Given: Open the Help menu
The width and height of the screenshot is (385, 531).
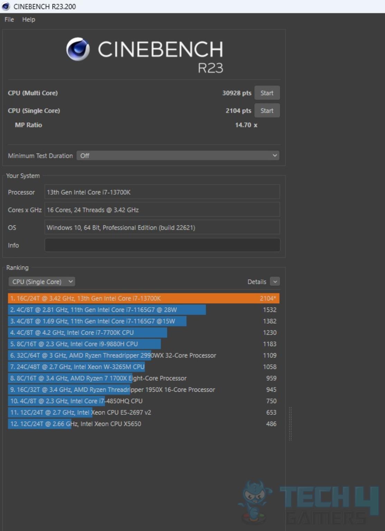Looking at the screenshot, I should click(x=29, y=20).
